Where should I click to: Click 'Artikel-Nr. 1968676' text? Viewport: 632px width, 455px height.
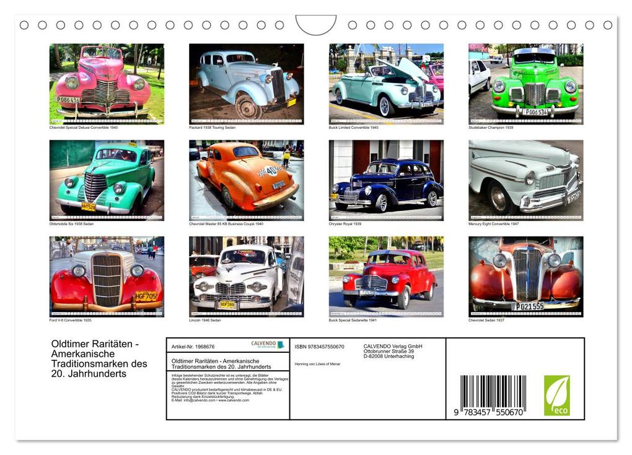193,347
